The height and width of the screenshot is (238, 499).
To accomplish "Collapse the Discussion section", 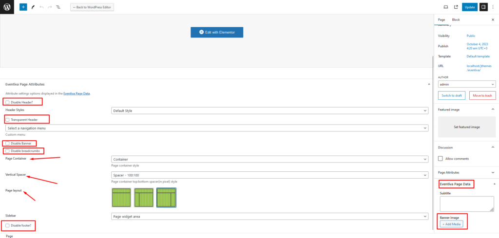I will coord(493,147).
